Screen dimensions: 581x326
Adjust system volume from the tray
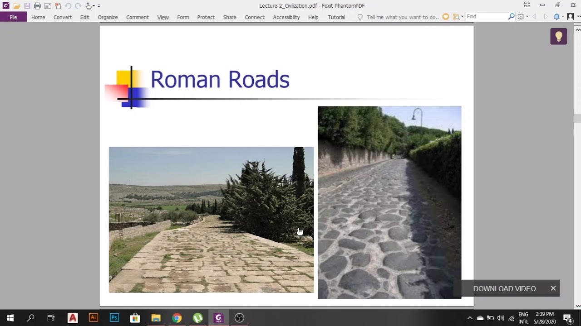pos(501,318)
